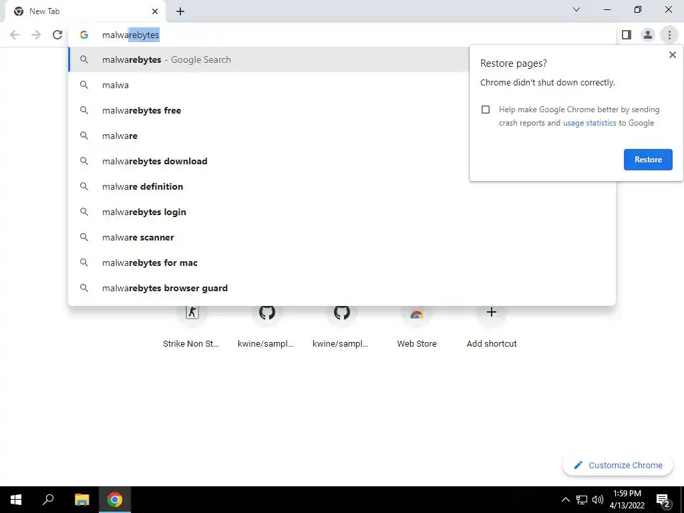Open the notification center icon
The image size is (684, 513).
pyautogui.click(x=663, y=500)
